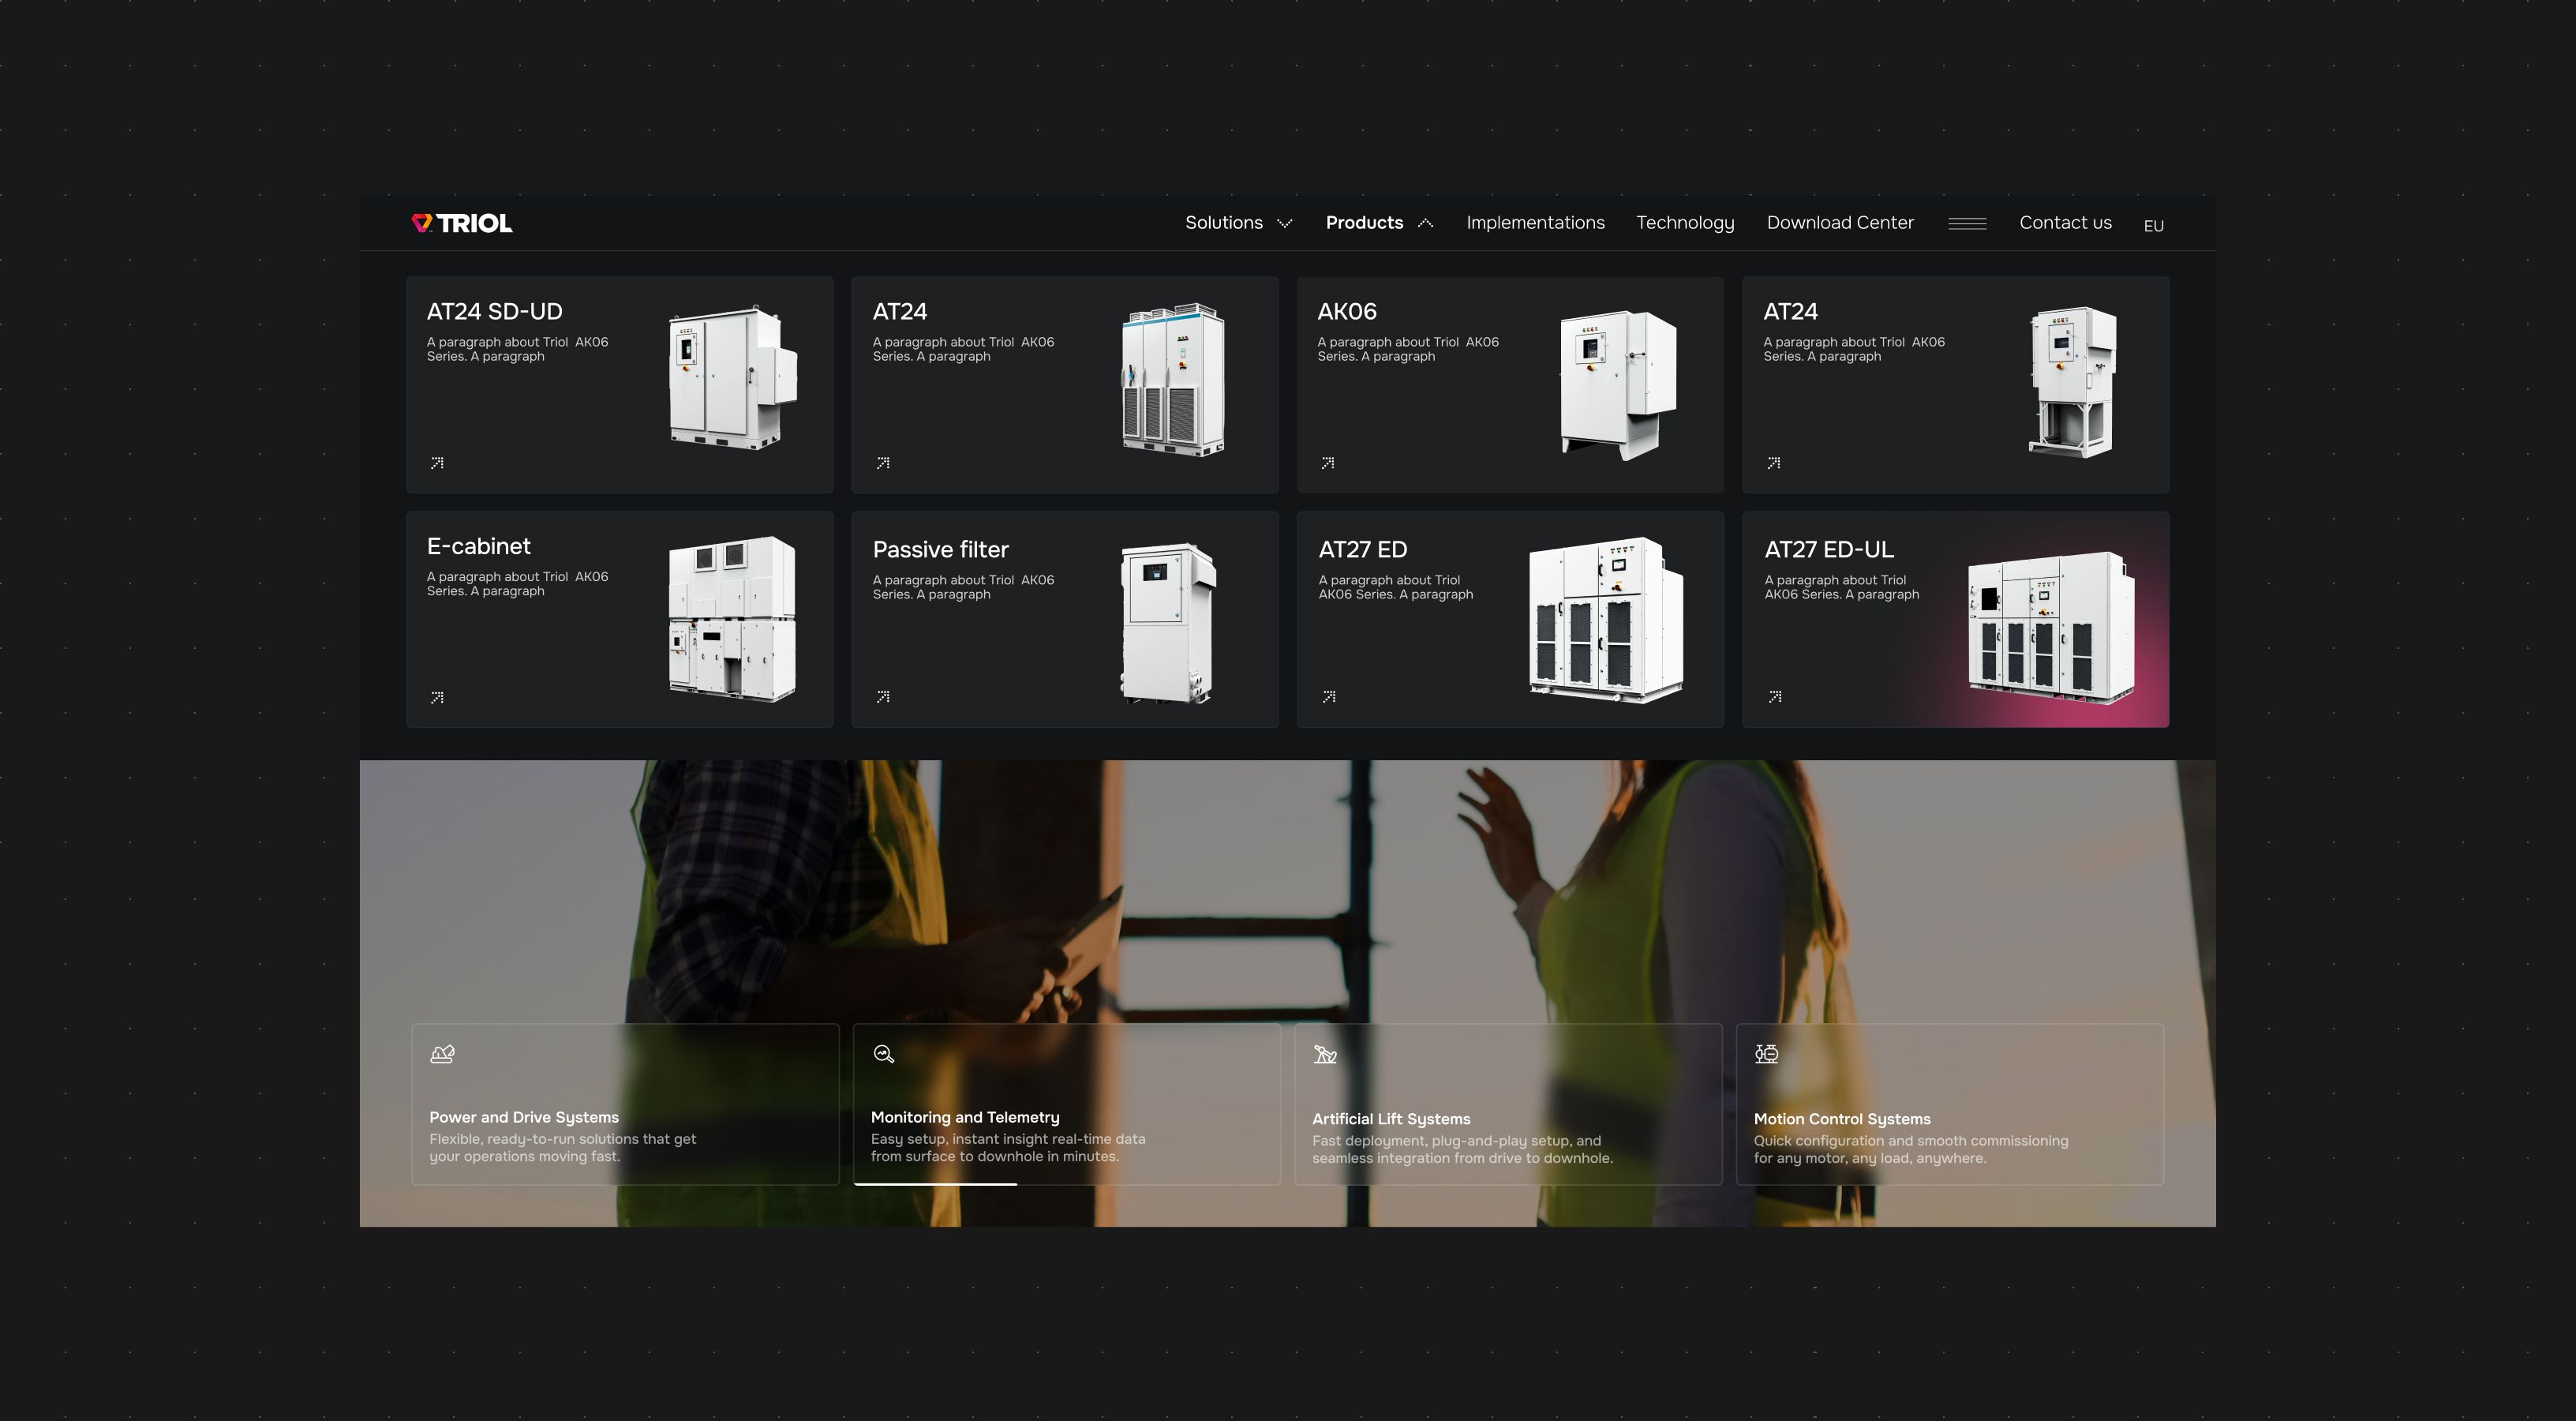
Task: Click the Motion Control Systems motor icon
Action: pos(1766,1054)
